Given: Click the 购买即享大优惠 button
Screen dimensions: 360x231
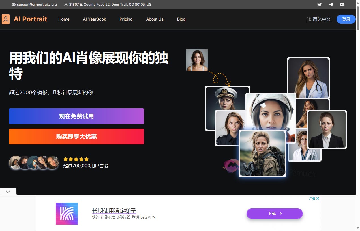Looking at the screenshot, I should pyautogui.click(x=76, y=137).
